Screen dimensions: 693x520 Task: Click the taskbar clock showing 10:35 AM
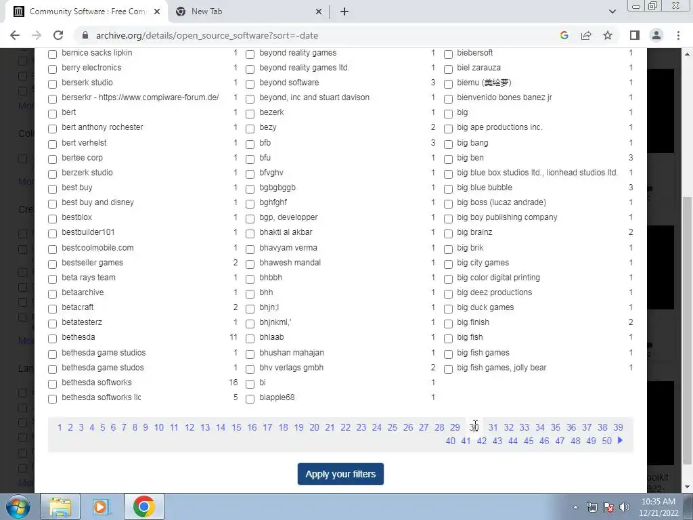tap(658, 507)
